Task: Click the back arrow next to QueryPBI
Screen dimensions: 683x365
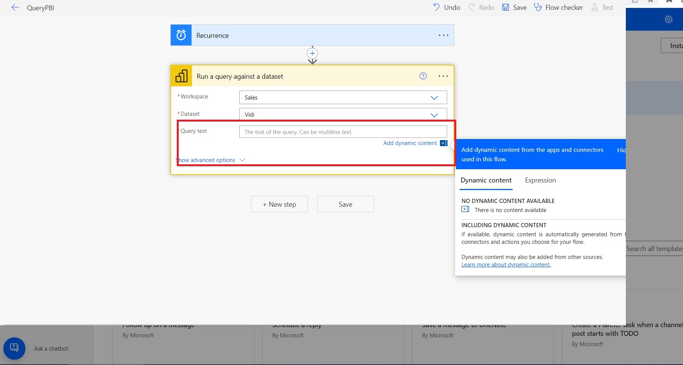Action: pos(15,7)
